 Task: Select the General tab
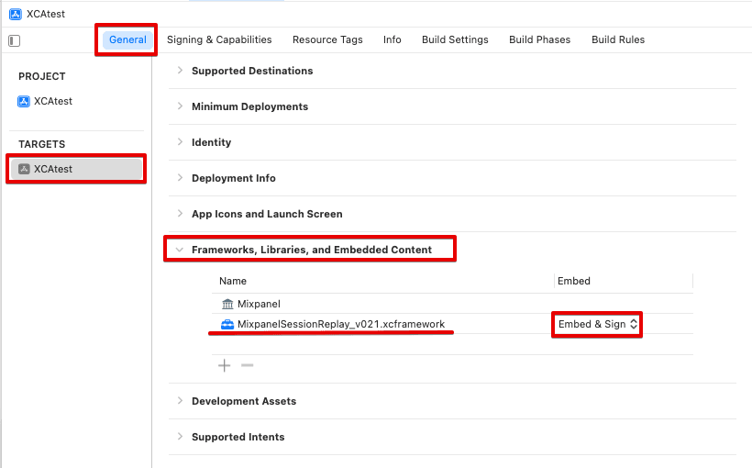[x=127, y=39]
